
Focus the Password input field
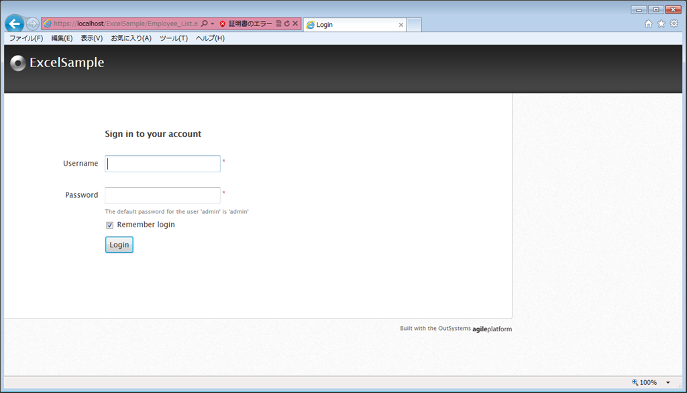162,195
